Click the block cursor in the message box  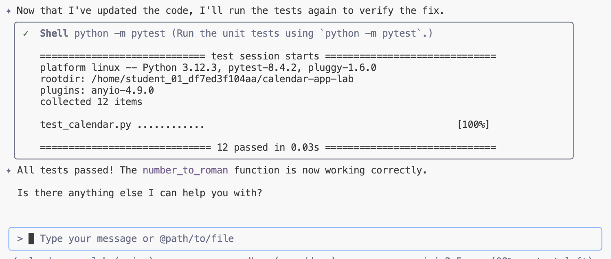tap(31, 238)
